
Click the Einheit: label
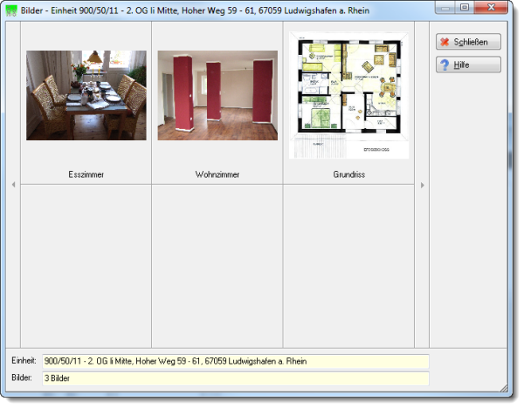[24, 361]
